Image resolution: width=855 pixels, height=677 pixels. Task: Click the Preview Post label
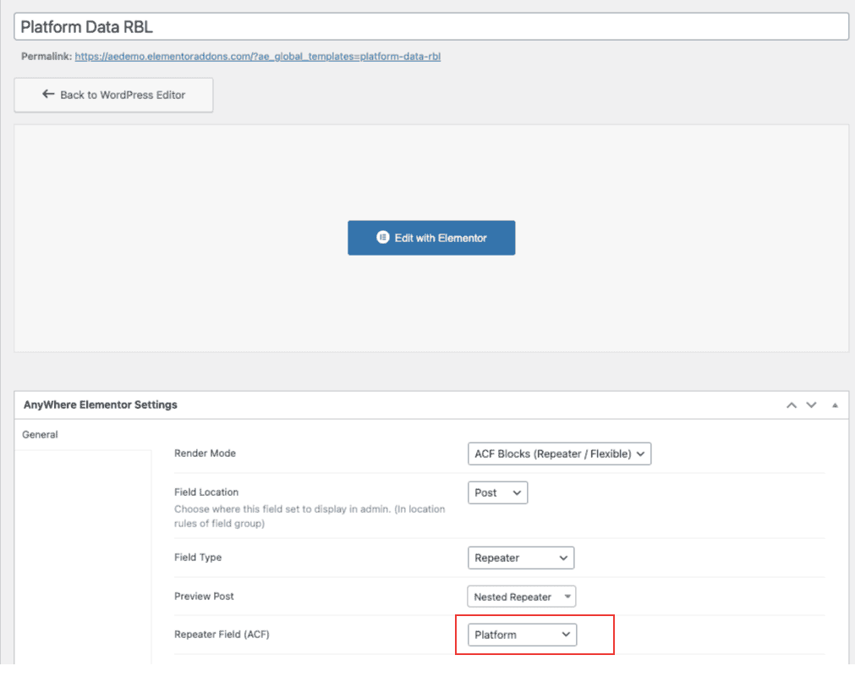coord(204,597)
